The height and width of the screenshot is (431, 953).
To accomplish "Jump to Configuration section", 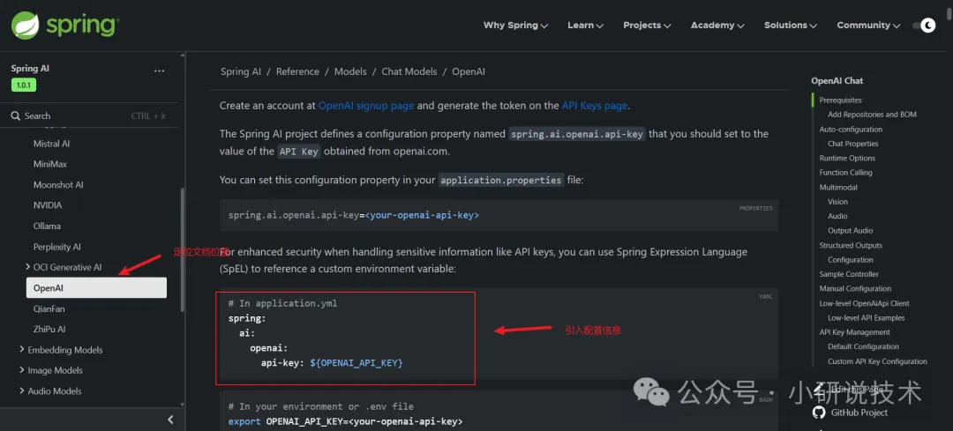I will coord(851,260).
